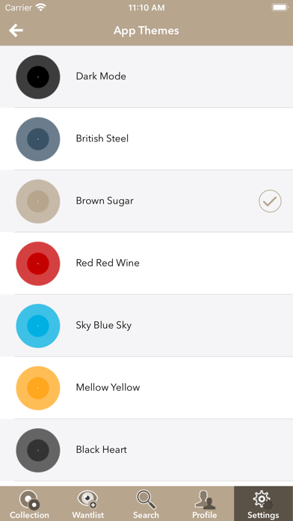Click the red vinyl color swatch

click(38, 263)
